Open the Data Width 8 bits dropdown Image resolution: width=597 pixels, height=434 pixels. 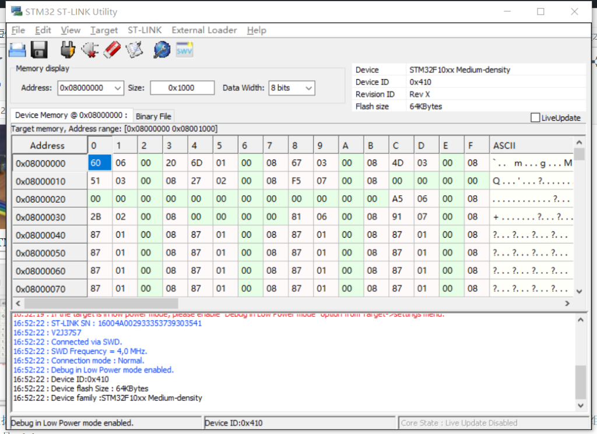[x=292, y=88]
